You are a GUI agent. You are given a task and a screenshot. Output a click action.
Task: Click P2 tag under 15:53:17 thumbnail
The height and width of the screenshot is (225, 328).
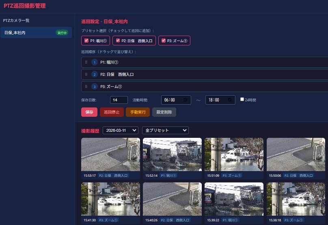113,176
